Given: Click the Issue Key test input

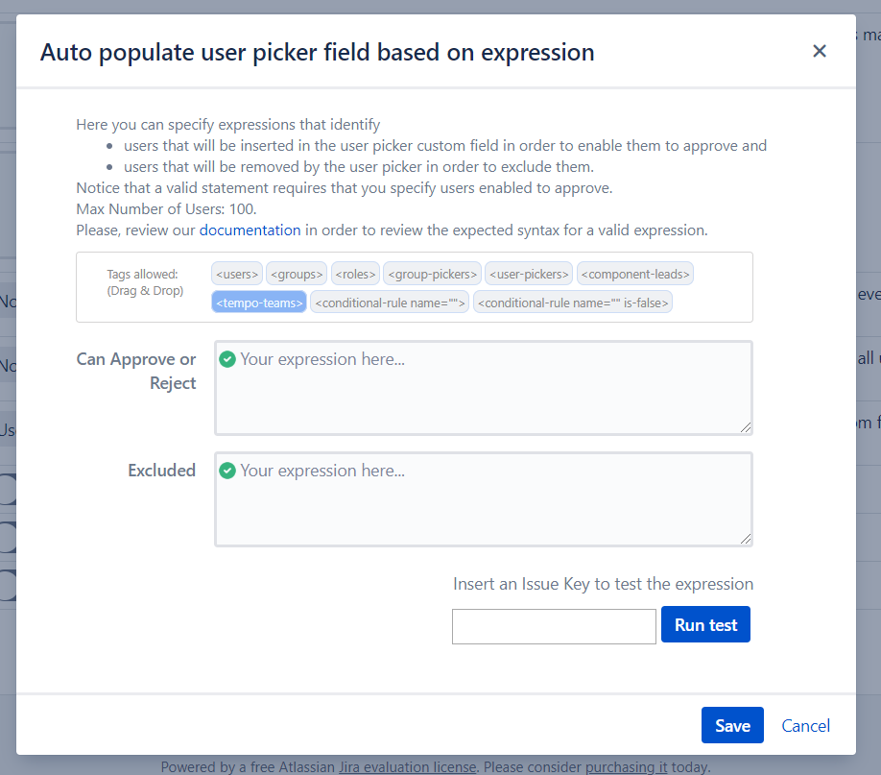Looking at the screenshot, I should (x=554, y=626).
